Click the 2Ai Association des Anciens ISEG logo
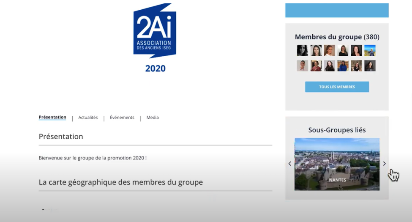This screenshot has height=222, width=412. (x=155, y=30)
